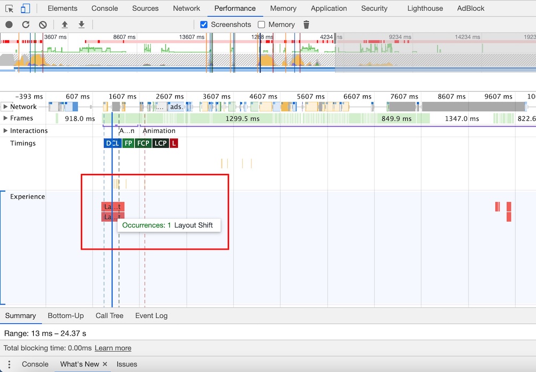Expand the Frames track
Viewport: 536px width, 372px height.
pos(5,118)
